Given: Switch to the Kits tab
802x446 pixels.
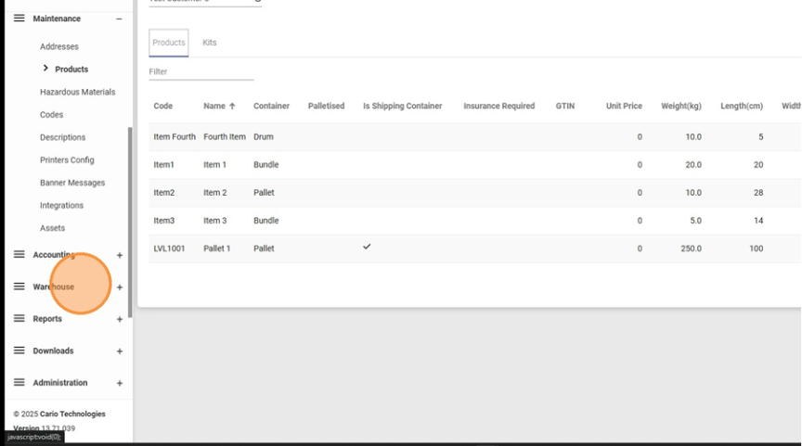Looking at the screenshot, I should coord(210,43).
